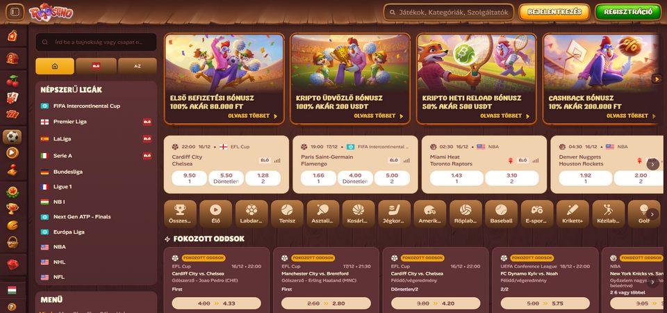Click the Bejelentkezés login button

554,12
